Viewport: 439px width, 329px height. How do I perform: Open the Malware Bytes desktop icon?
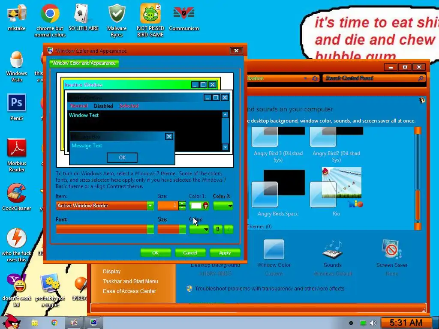point(117,20)
